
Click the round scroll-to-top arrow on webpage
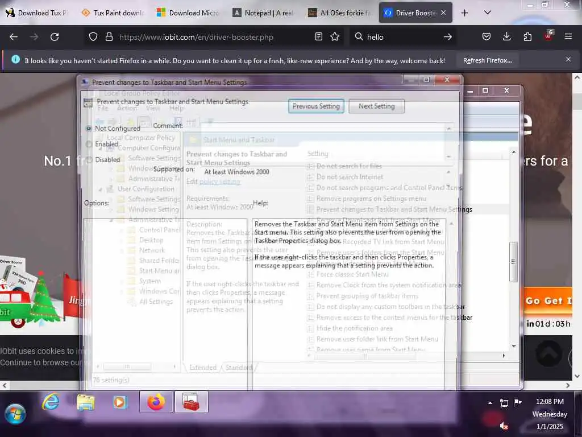point(548,354)
